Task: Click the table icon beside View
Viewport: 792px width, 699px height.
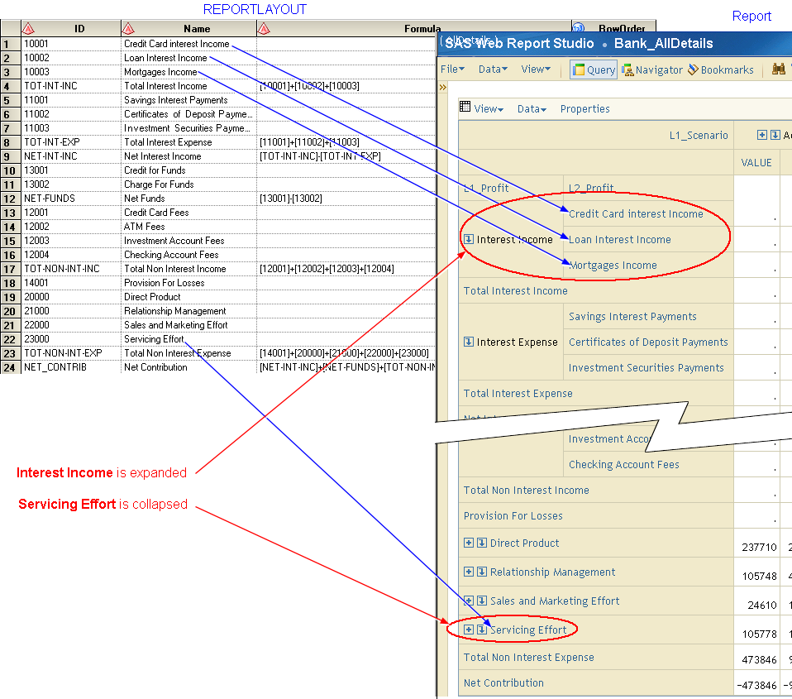Action: (x=465, y=108)
